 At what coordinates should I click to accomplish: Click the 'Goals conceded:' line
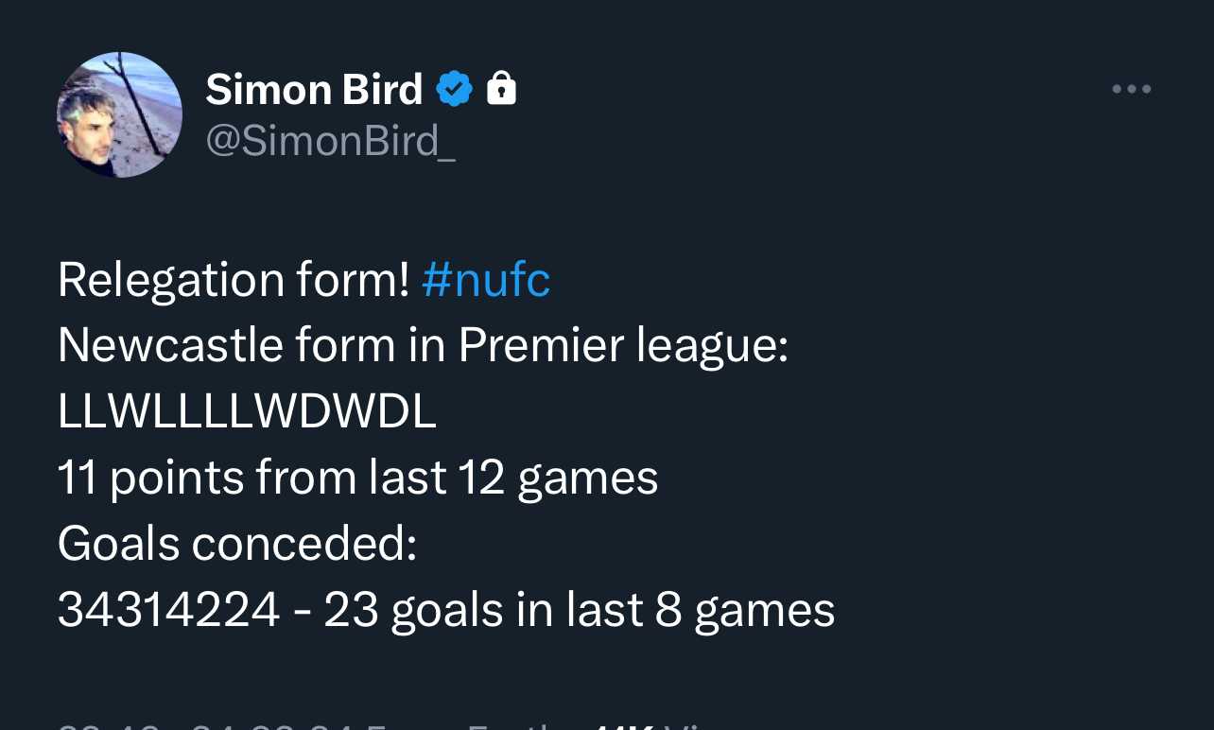pos(237,545)
